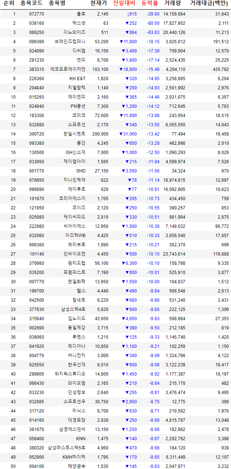The image size is (231, 469).
Task: Select stock name 딥노이드
Action: [77, 319]
